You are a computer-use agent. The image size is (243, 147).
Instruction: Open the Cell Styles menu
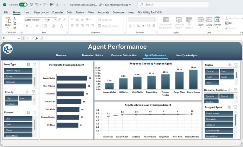tap(189, 23)
